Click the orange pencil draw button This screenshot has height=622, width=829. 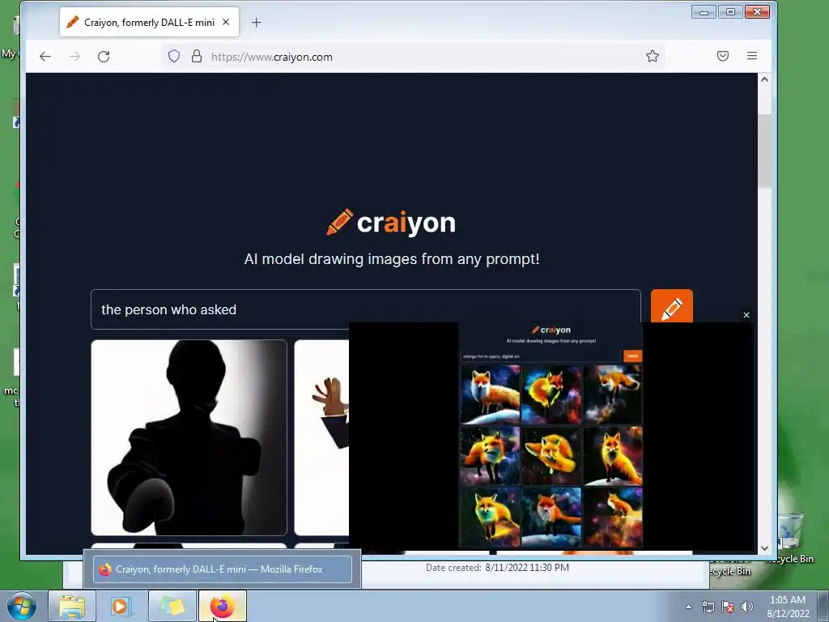pos(671,305)
